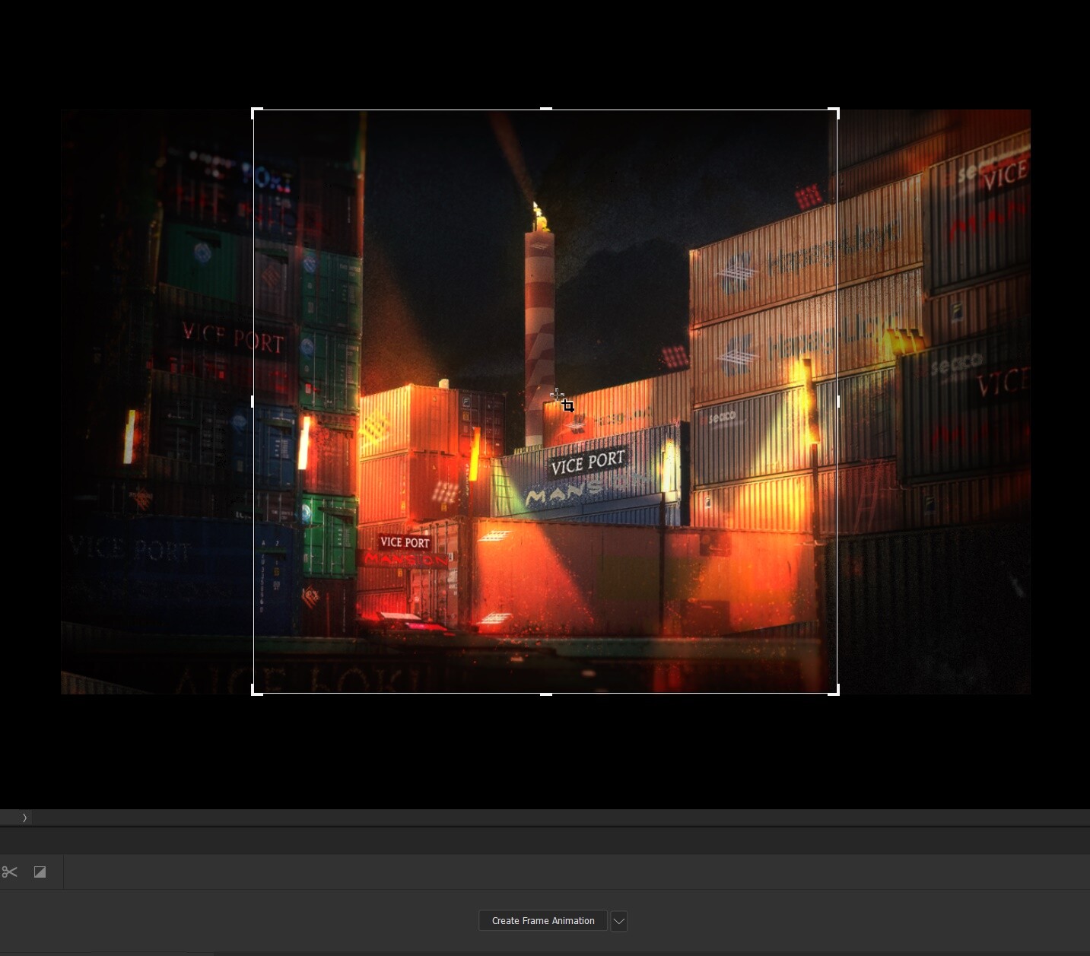Grab the bottom-right crop corner handle
Viewport: 1090px width, 956px height.
834,691
